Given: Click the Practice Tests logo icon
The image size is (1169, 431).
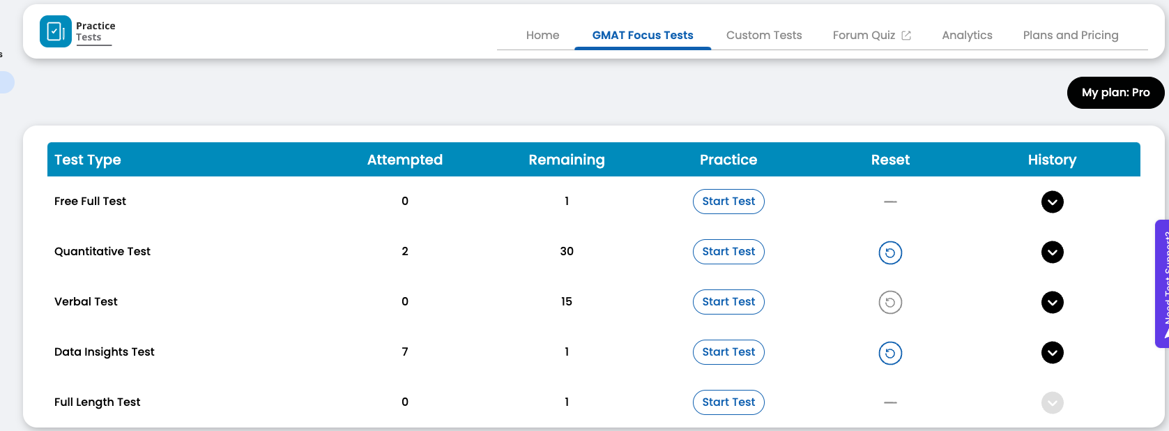Looking at the screenshot, I should point(55,31).
